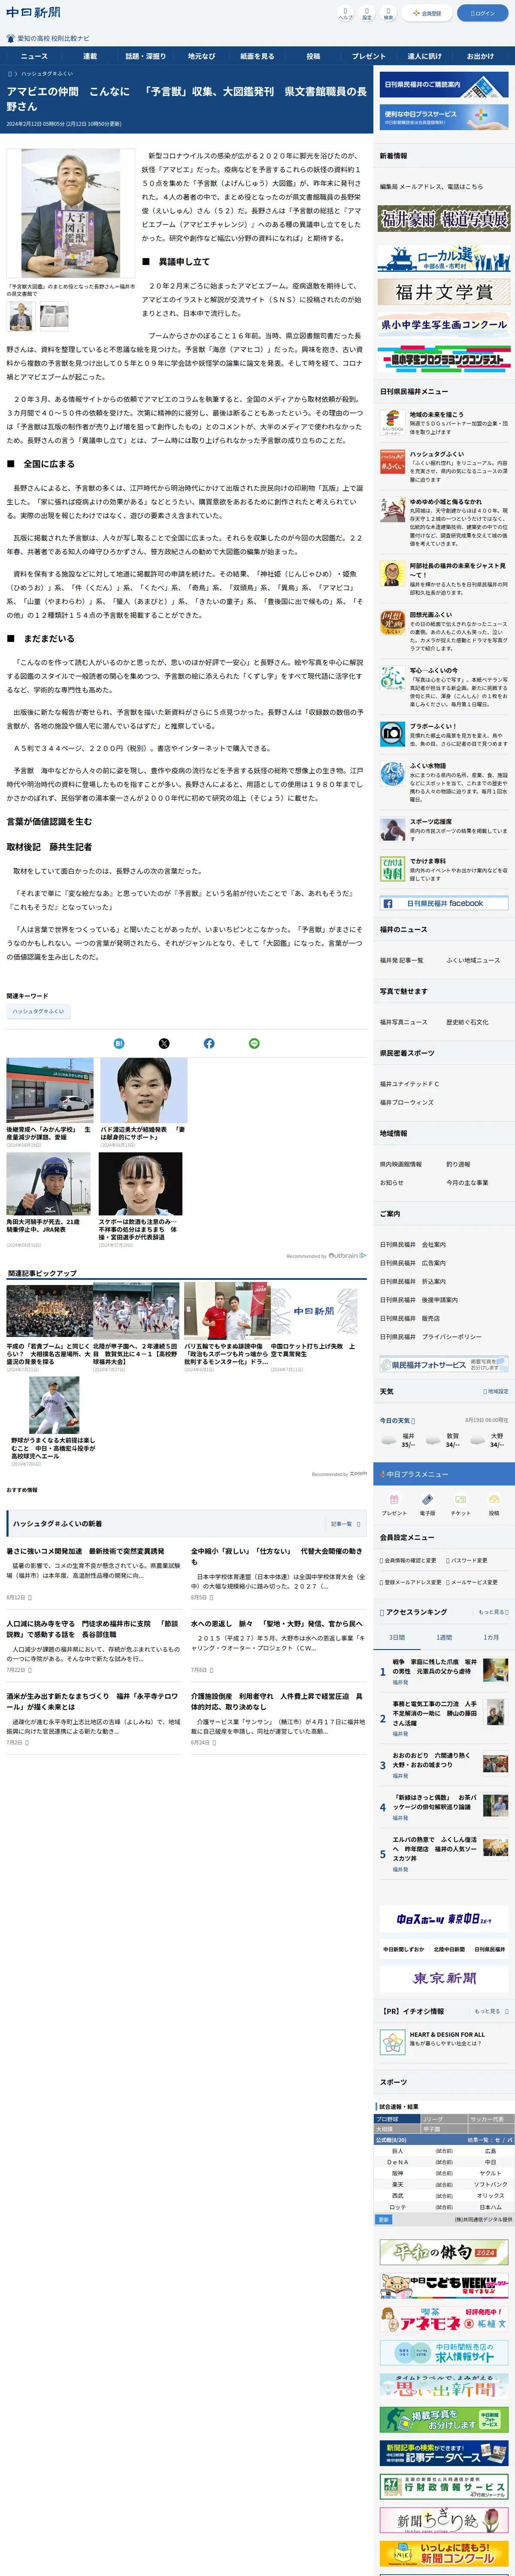This screenshot has width=515, height=2576.
Task: Open the 東京新聞 logo link
Action: [444, 1978]
